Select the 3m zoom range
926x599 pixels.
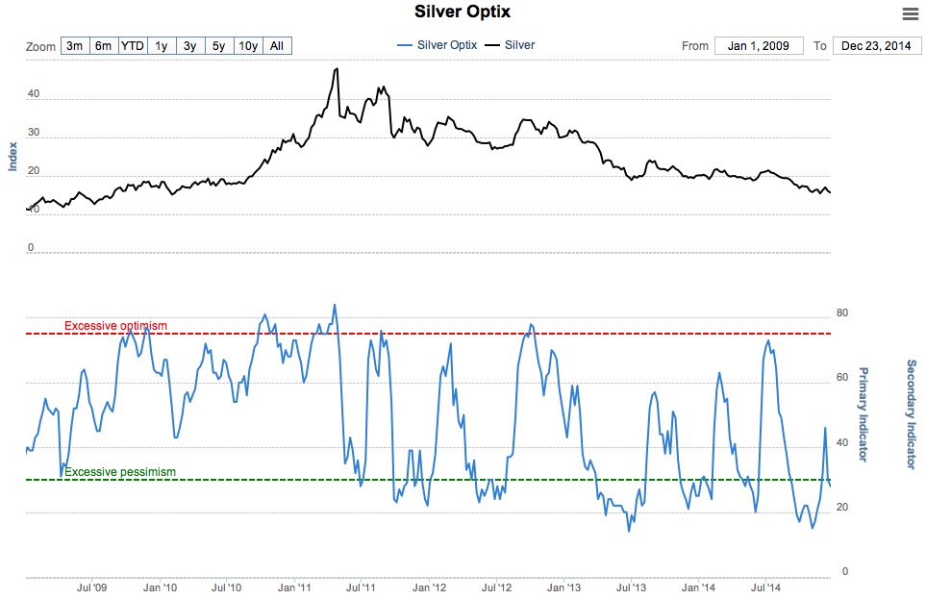75,46
